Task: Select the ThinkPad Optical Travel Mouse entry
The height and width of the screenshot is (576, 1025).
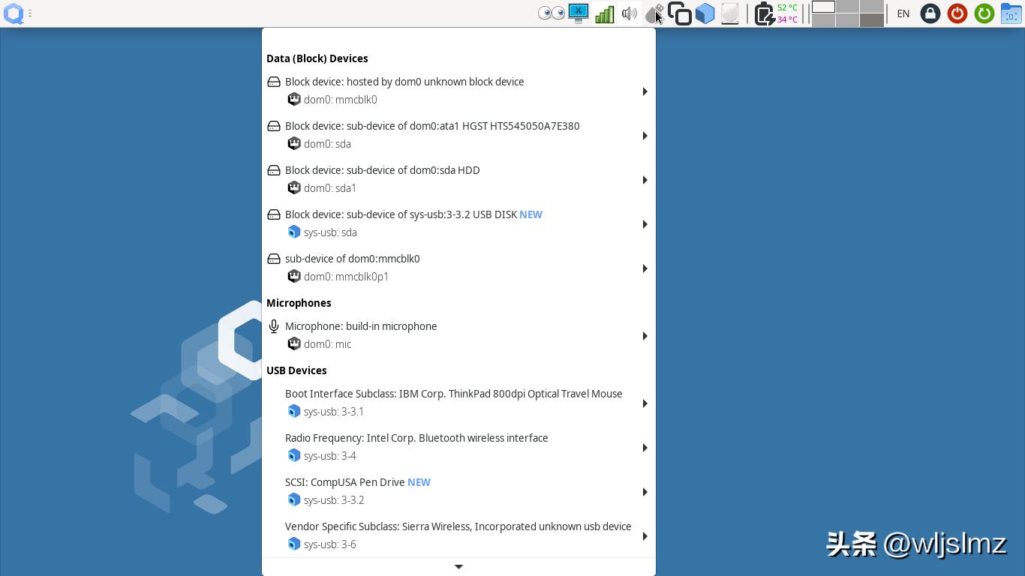Action: pyautogui.click(x=453, y=394)
